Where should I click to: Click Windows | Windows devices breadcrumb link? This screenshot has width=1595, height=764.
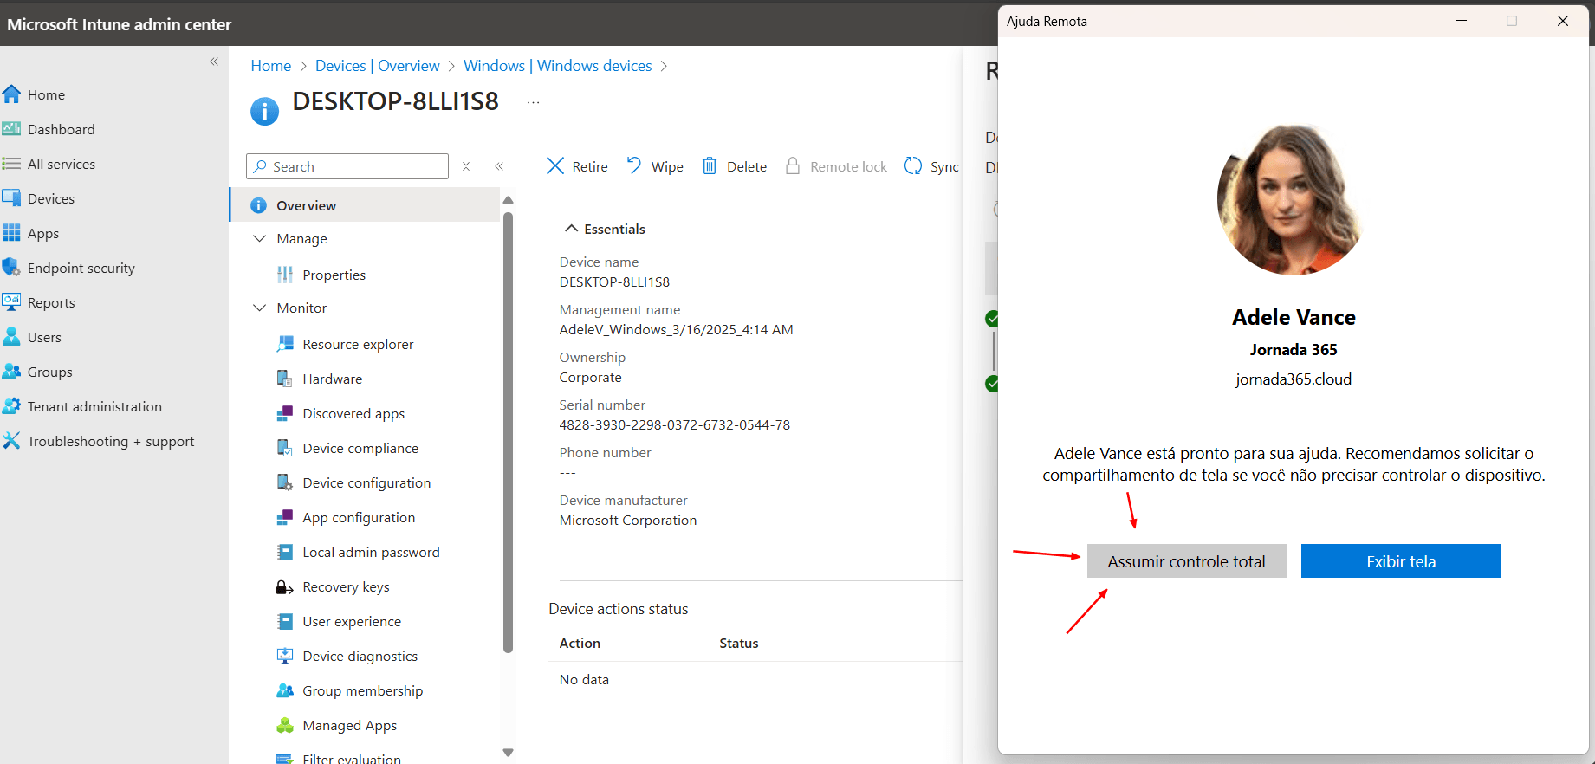(558, 66)
